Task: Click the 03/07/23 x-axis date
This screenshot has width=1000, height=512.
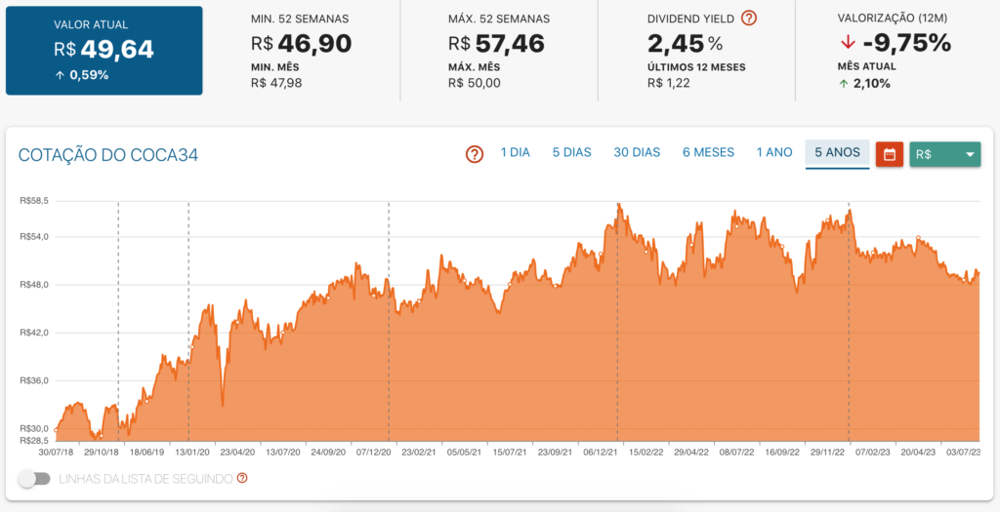Action: coord(963,452)
